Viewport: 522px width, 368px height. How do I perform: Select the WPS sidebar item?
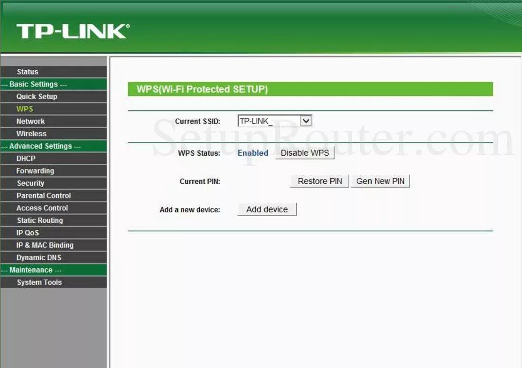[54, 109]
